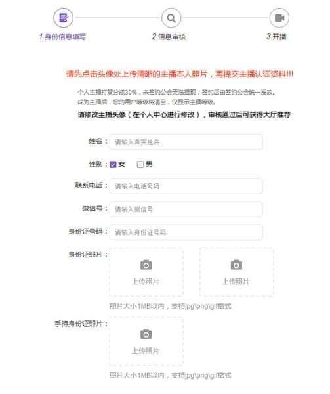Click camera icon in handheld ID photo box
The width and height of the screenshot is (330, 394).
[146, 334]
